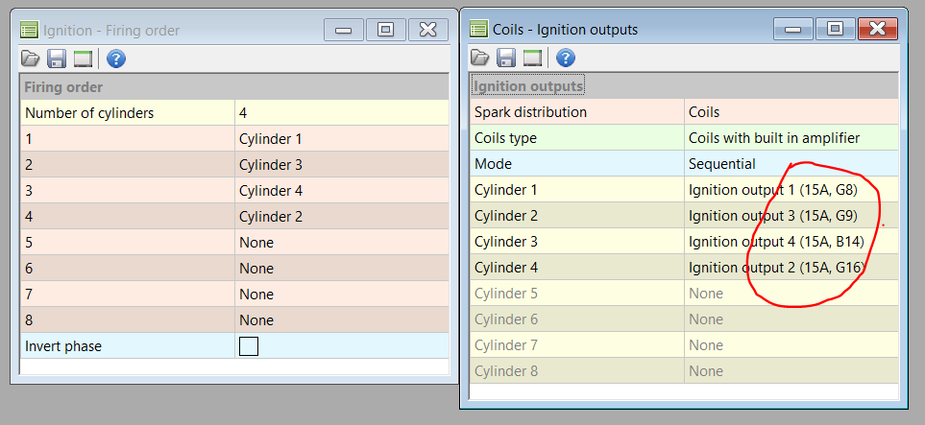Viewport: 925px width, 425px height.
Task: Expand Coils type value with built in amplifier
Action: pos(791,138)
